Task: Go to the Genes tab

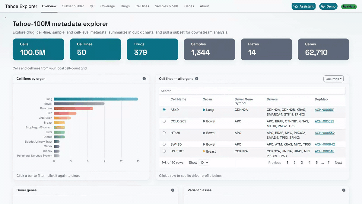Action: tap(189, 6)
